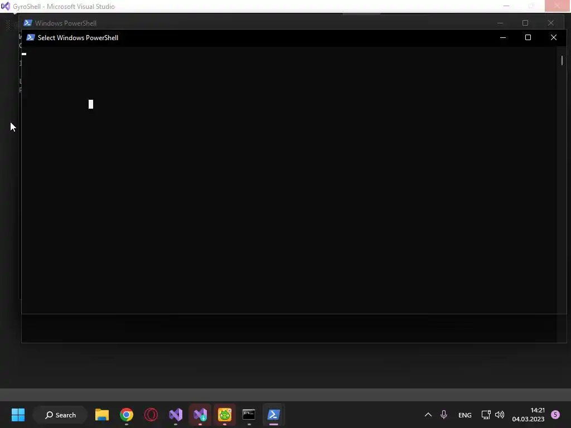Open Command Prompt taskbar icon
The image size is (571, 428).
click(249, 415)
